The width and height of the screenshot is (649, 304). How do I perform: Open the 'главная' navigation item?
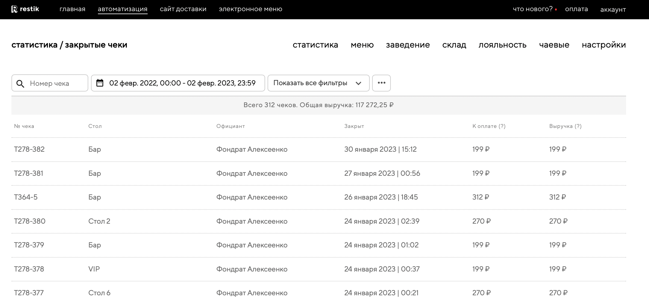click(72, 9)
